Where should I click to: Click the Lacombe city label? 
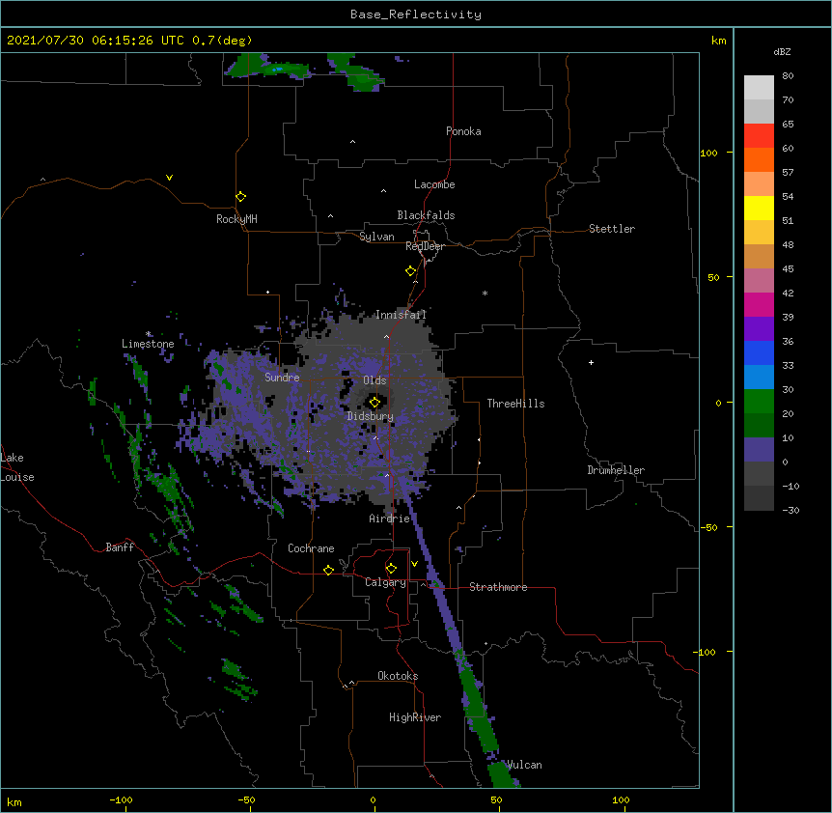coord(434,184)
